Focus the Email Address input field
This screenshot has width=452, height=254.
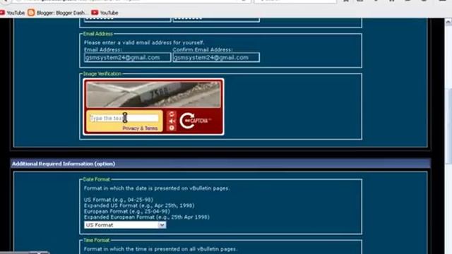tap(127, 57)
